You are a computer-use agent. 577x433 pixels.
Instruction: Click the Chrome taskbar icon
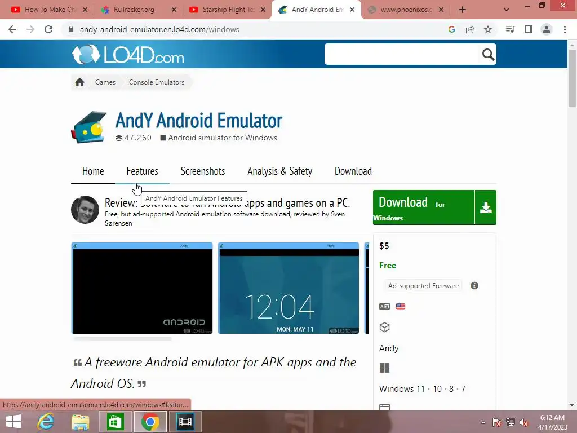(x=150, y=422)
